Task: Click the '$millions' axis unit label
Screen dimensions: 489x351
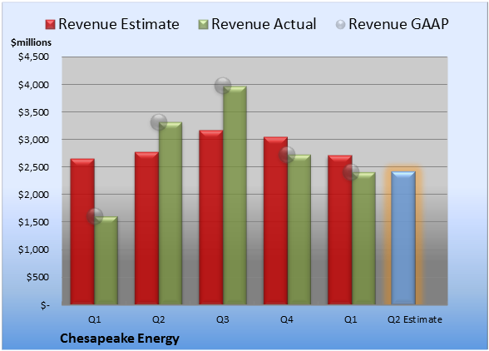Action: point(31,42)
